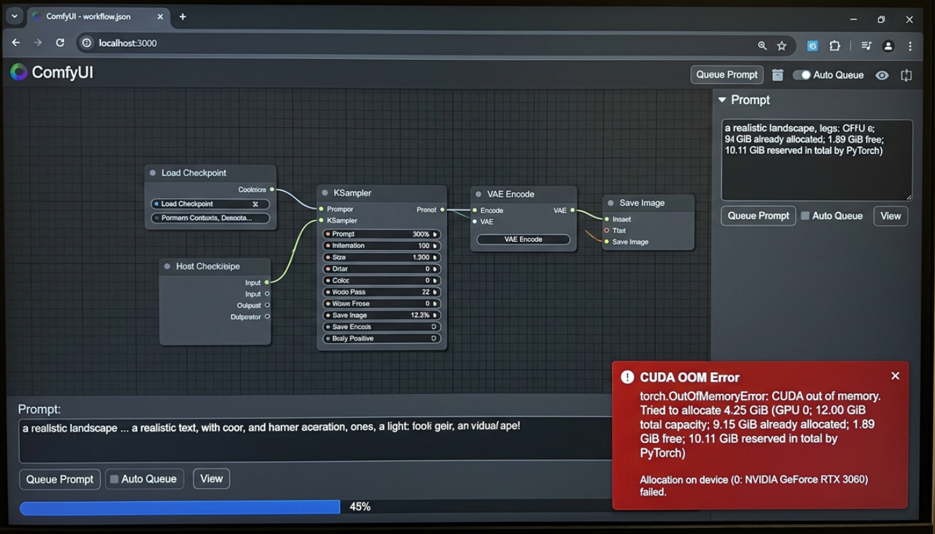Toggle the Save Encsis switch in KSampler
Image resolution: width=935 pixels, height=534 pixels.
tap(434, 327)
